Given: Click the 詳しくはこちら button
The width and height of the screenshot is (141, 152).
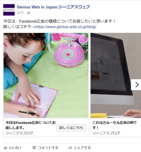Looking at the screenshot, I should tap(71, 128).
